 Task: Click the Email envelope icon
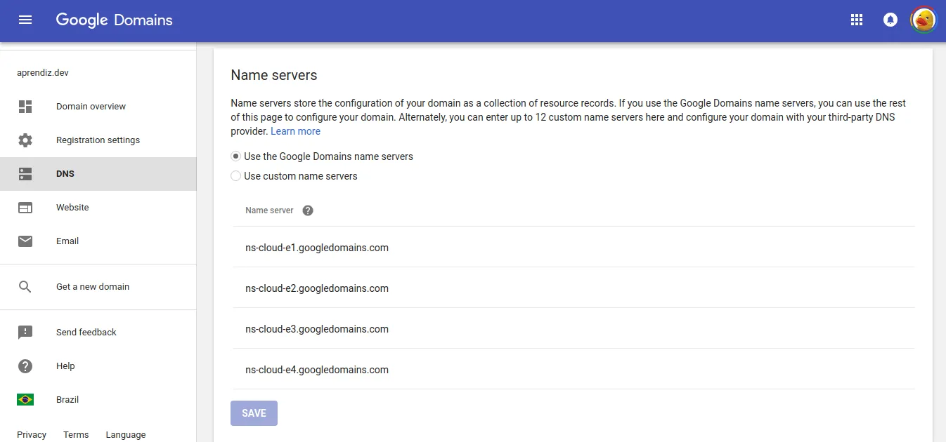click(x=25, y=241)
